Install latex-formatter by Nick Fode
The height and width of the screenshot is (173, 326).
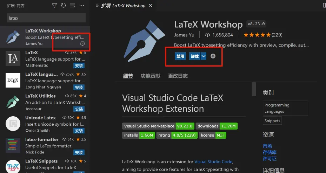[79, 152]
